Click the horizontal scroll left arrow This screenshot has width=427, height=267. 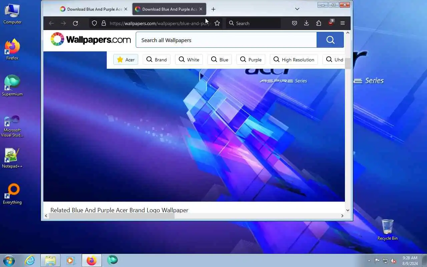(46, 216)
